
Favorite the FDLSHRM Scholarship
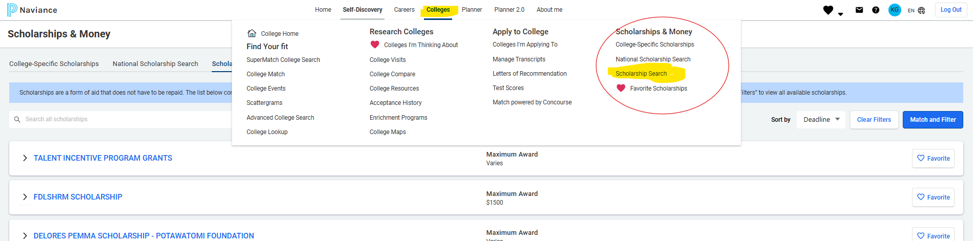pos(933,197)
